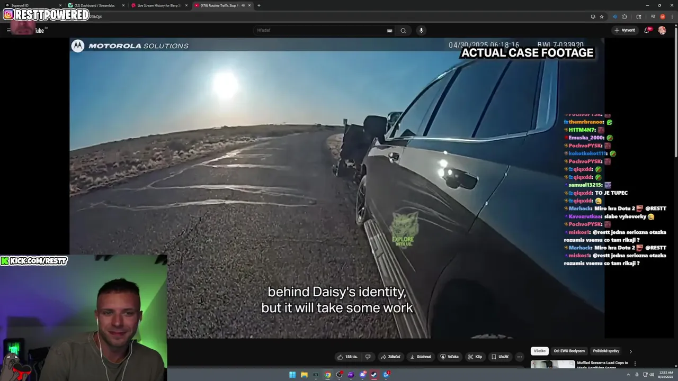The width and height of the screenshot is (678, 381).
Task: Open more actions three-dot menu under video
Action: (x=520, y=357)
